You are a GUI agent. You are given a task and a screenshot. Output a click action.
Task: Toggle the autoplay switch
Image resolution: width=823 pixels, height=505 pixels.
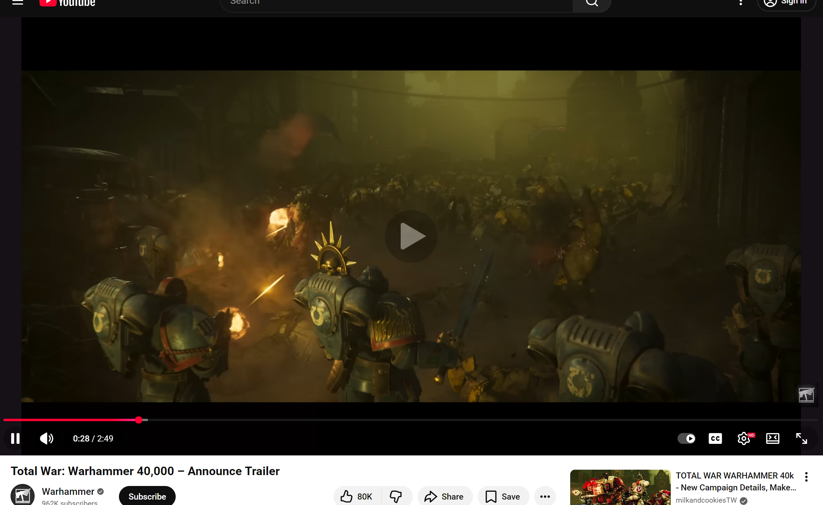click(x=686, y=438)
